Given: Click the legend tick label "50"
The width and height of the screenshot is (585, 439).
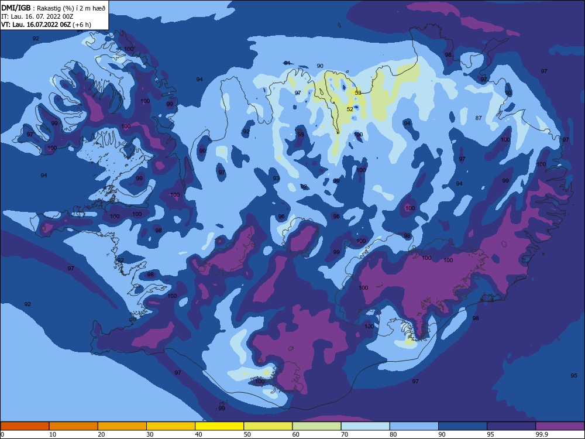Looking at the screenshot, I should click(x=247, y=434).
